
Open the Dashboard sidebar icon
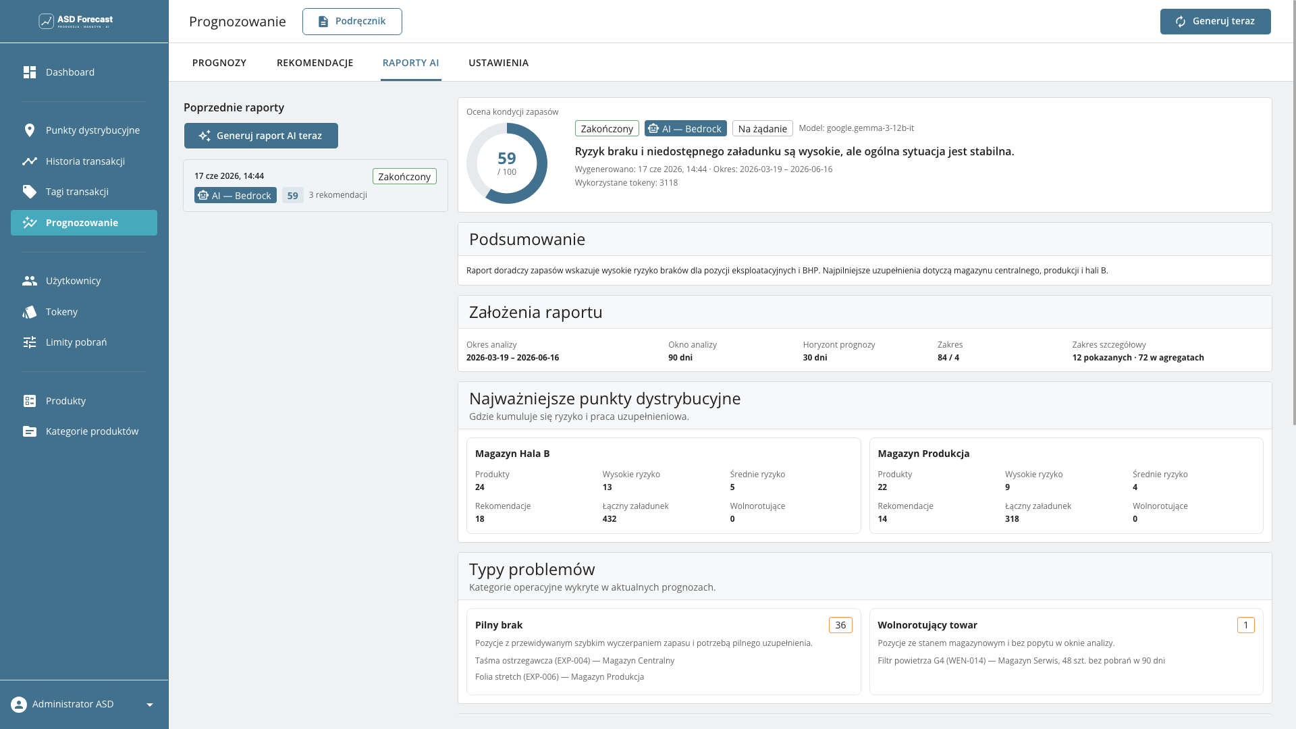29,72
